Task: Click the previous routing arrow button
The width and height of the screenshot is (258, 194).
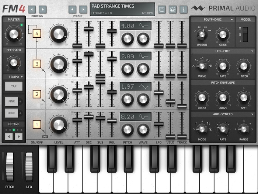Action: pos(32,9)
